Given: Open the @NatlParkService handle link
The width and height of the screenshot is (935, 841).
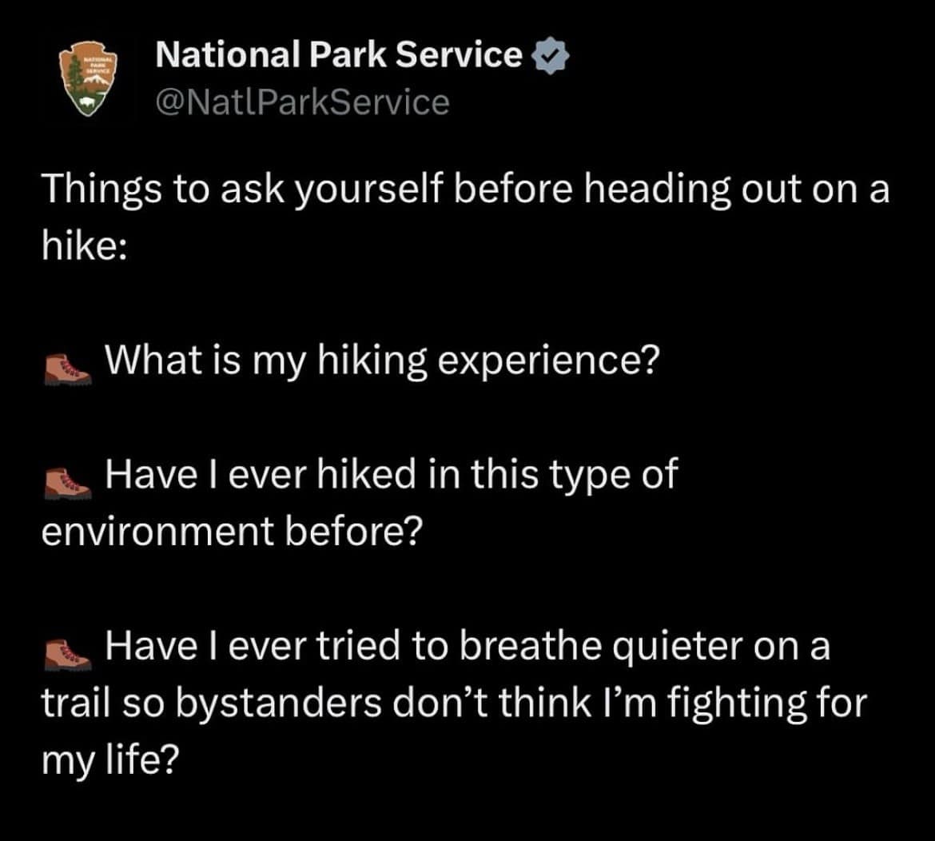Looking at the screenshot, I should point(302,102).
